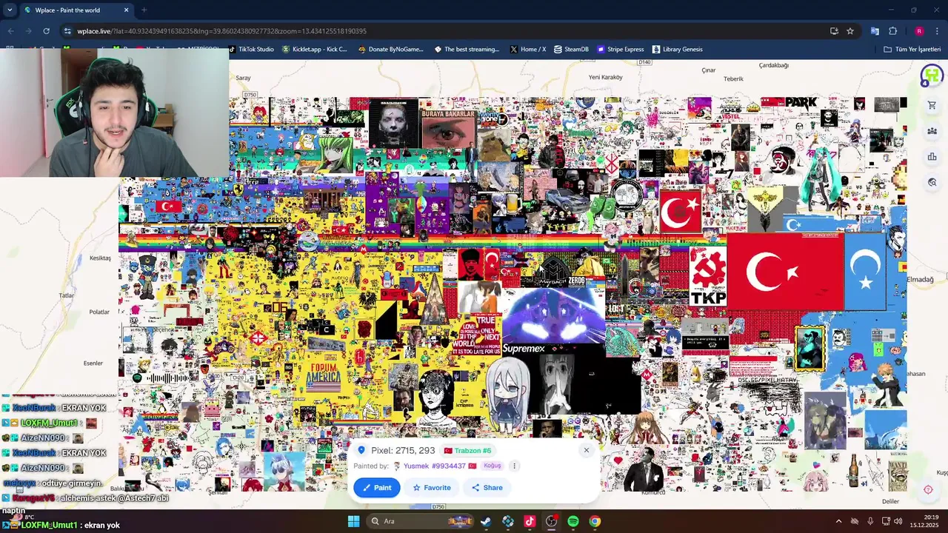
Task: Go forward in browser history
Action: (28, 31)
